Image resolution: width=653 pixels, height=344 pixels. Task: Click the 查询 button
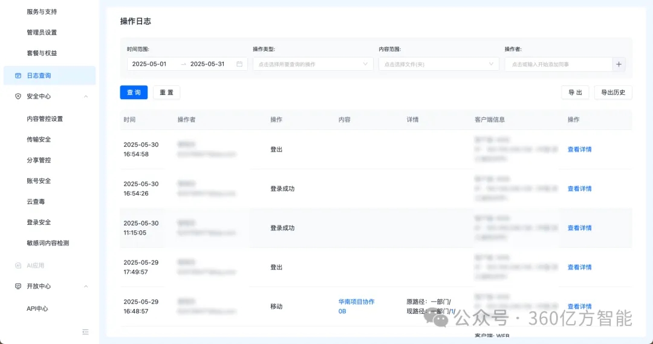point(134,92)
